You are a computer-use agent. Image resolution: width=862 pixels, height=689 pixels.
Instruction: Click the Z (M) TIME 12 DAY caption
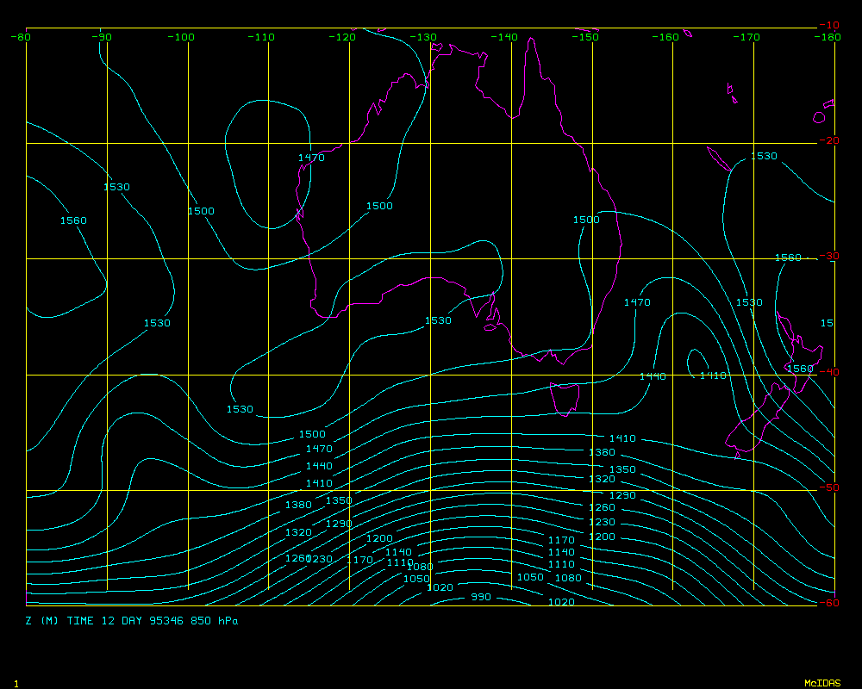96,621
